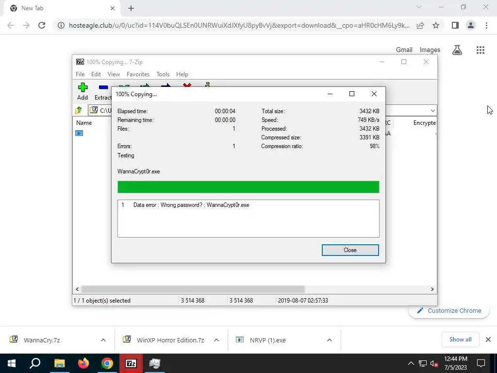Open the Google apps grid icon
This screenshot has height=373, width=497.
coord(480,50)
